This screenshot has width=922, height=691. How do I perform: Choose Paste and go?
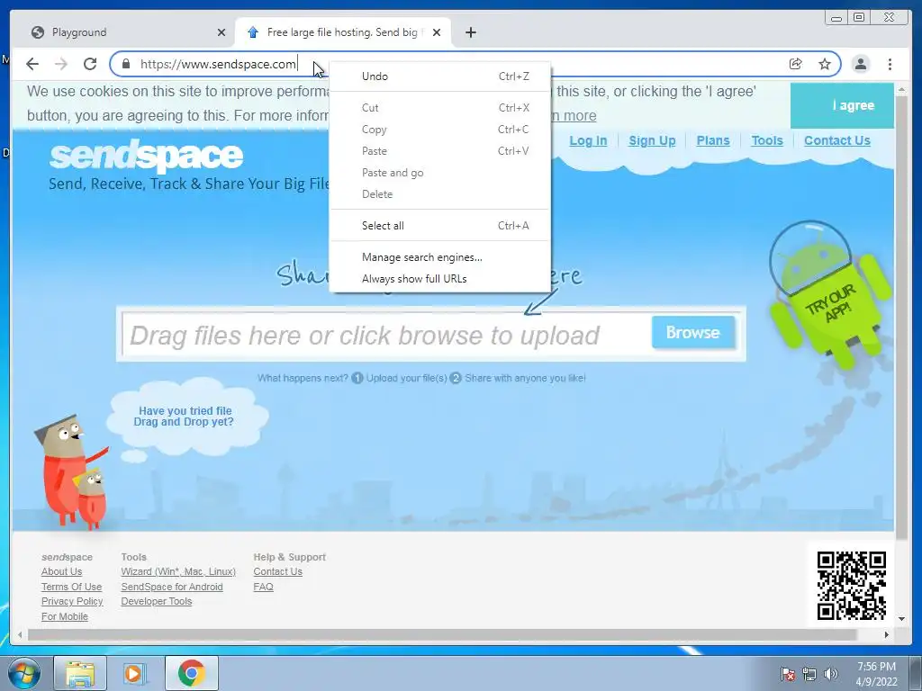pos(439,173)
